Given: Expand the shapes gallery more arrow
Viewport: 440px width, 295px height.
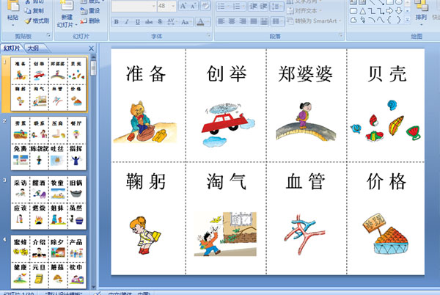Looking at the screenshot, I should (x=408, y=20).
